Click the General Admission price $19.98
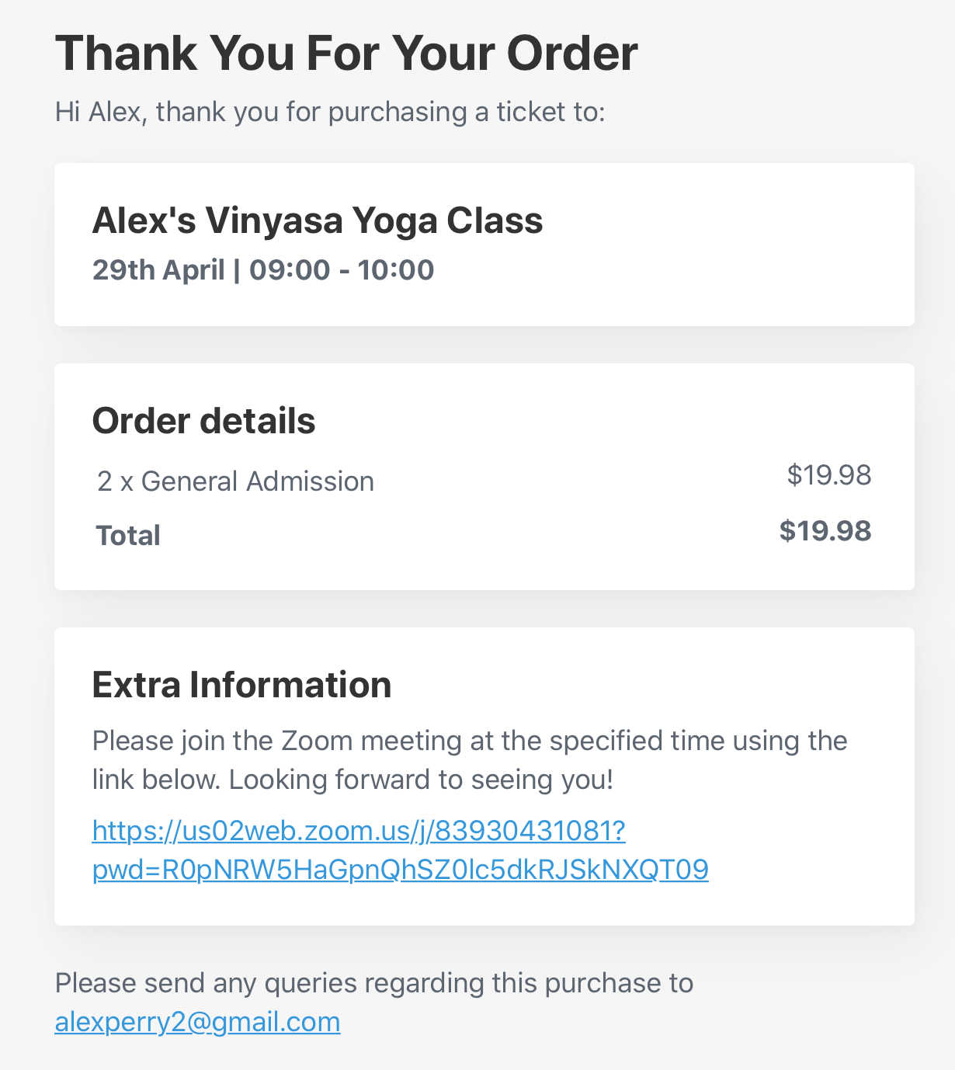 pyautogui.click(x=829, y=475)
